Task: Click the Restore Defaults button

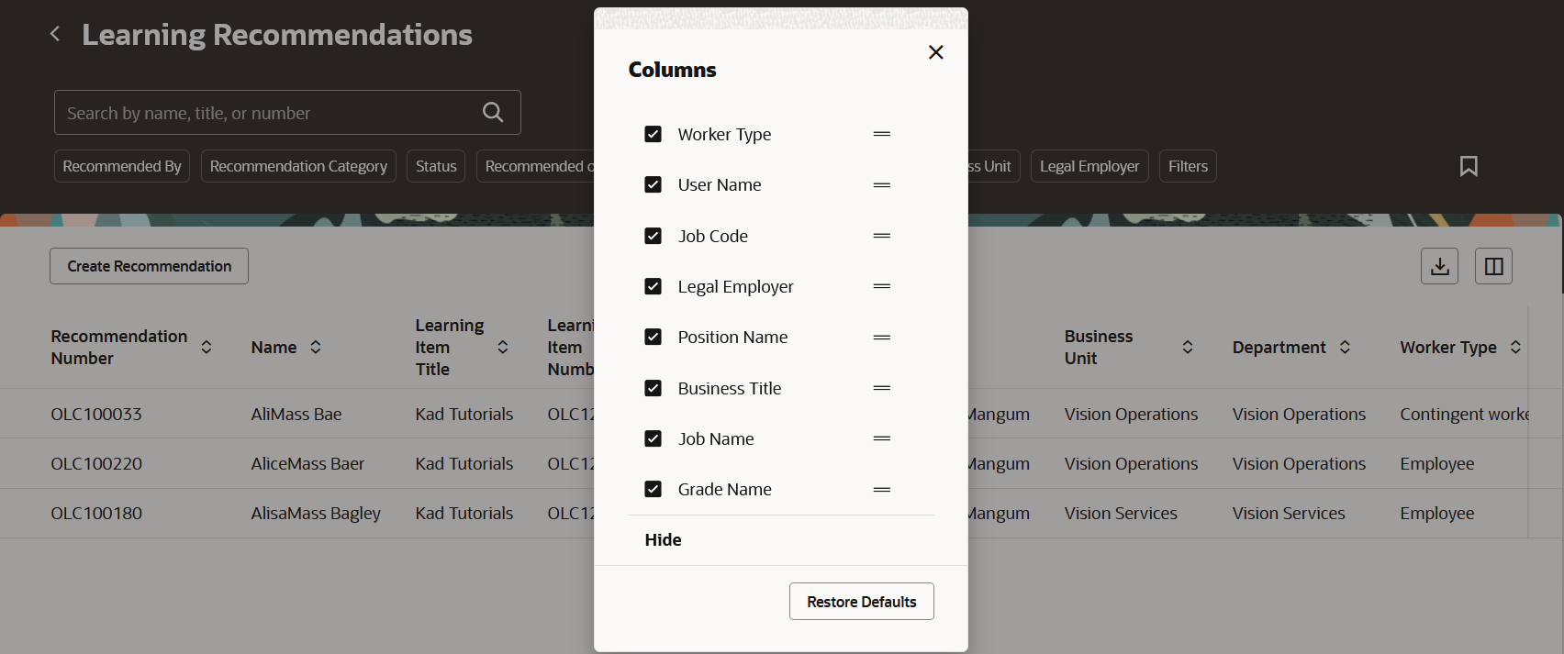Action: [x=861, y=602]
